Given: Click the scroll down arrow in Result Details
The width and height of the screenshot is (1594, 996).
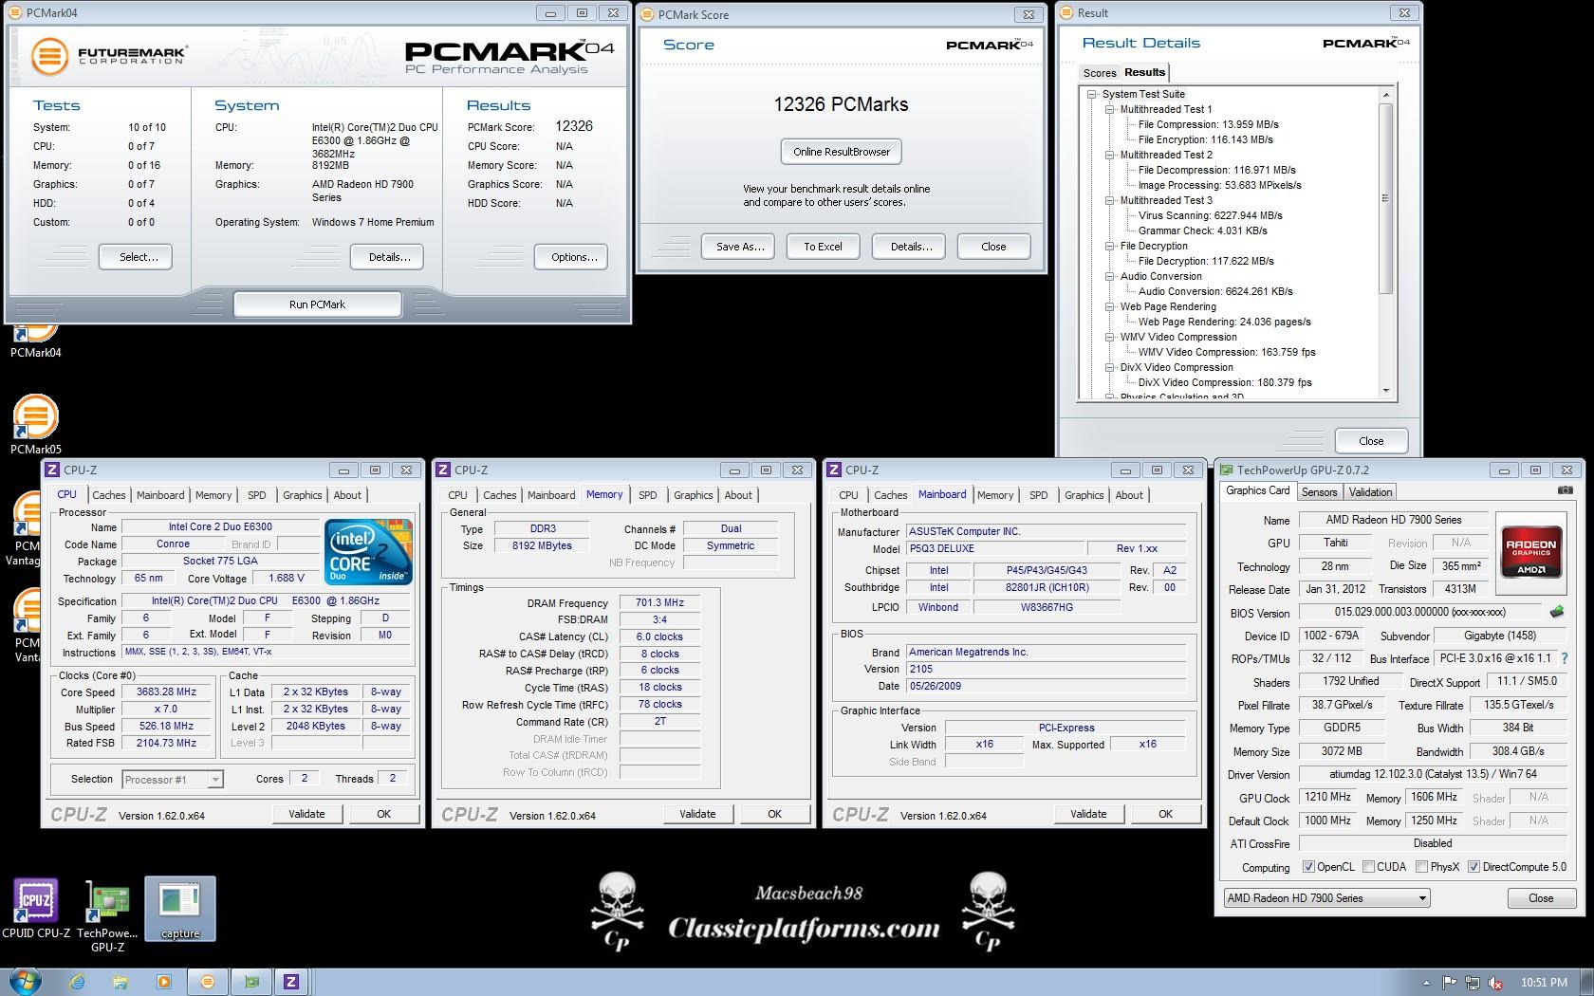Looking at the screenshot, I should click(x=1385, y=390).
